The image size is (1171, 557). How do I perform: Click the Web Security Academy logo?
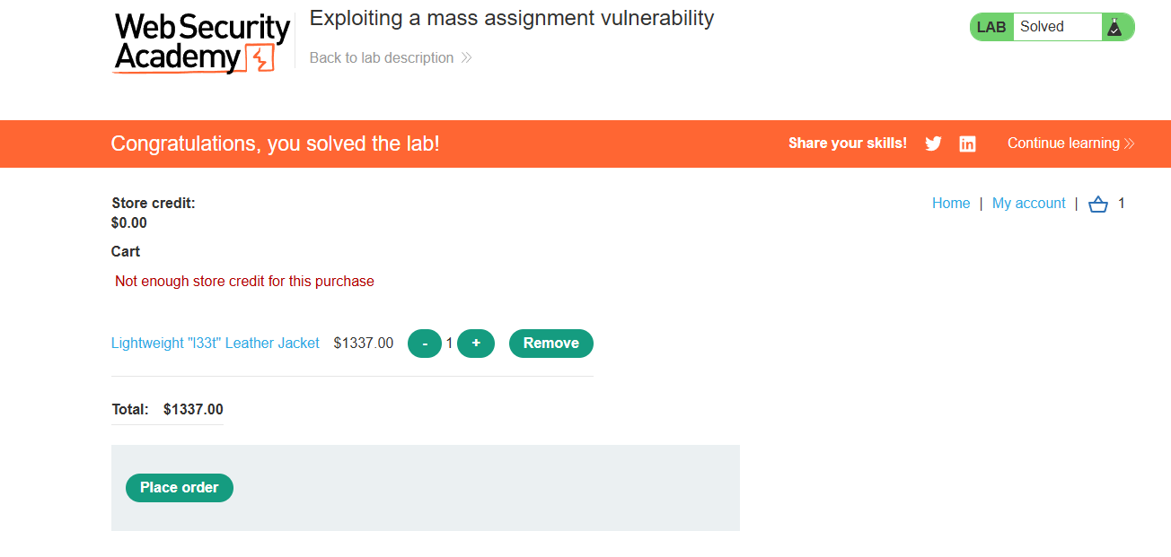point(202,42)
